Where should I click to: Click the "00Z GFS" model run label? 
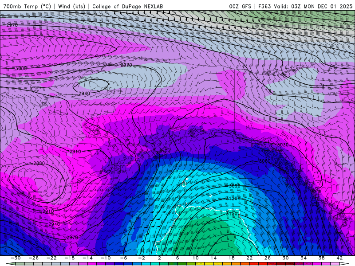point(240,6)
